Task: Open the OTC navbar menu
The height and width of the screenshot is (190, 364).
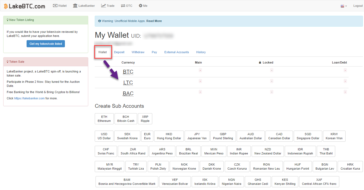Action: pyautogui.click(x=127, y=6)
